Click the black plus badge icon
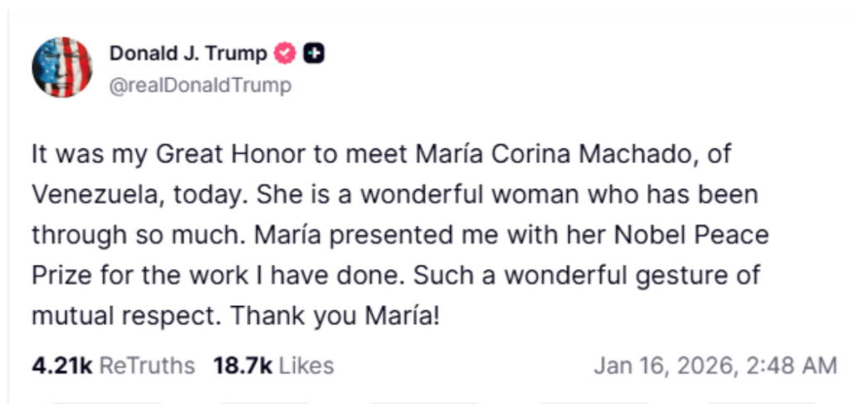This screenshot has height=409, width=850. coord(315,54)
